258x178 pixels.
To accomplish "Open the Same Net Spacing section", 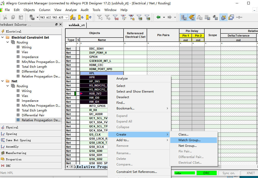I will pos(31,140).
